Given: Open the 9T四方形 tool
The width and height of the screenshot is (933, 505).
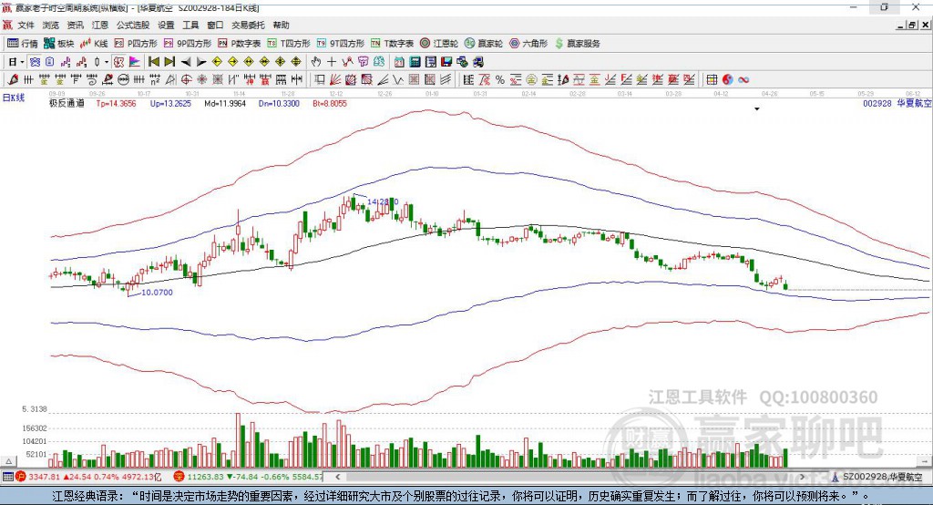Looking at the screenshot, I should 341,44.
